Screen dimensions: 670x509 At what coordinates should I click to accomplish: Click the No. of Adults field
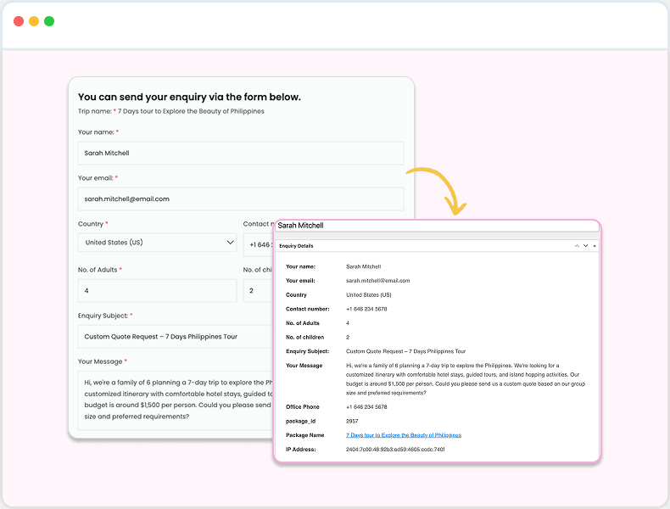157,291
